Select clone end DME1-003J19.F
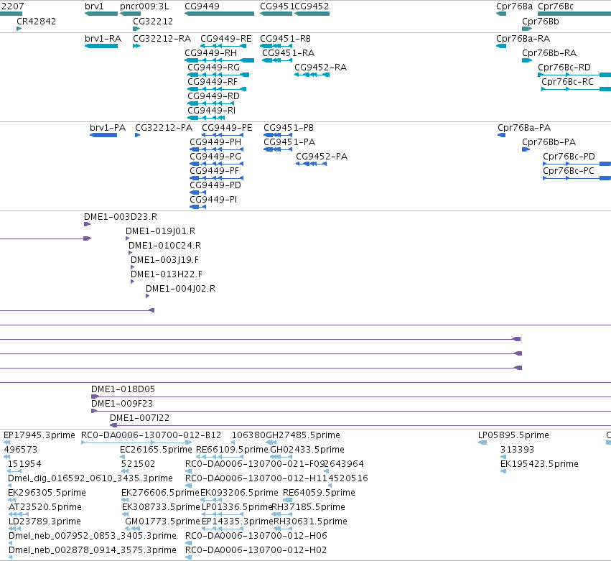611x561 pixels. [x=164, y=261]
